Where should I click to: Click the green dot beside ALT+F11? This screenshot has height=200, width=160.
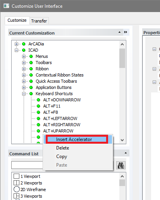38,106
